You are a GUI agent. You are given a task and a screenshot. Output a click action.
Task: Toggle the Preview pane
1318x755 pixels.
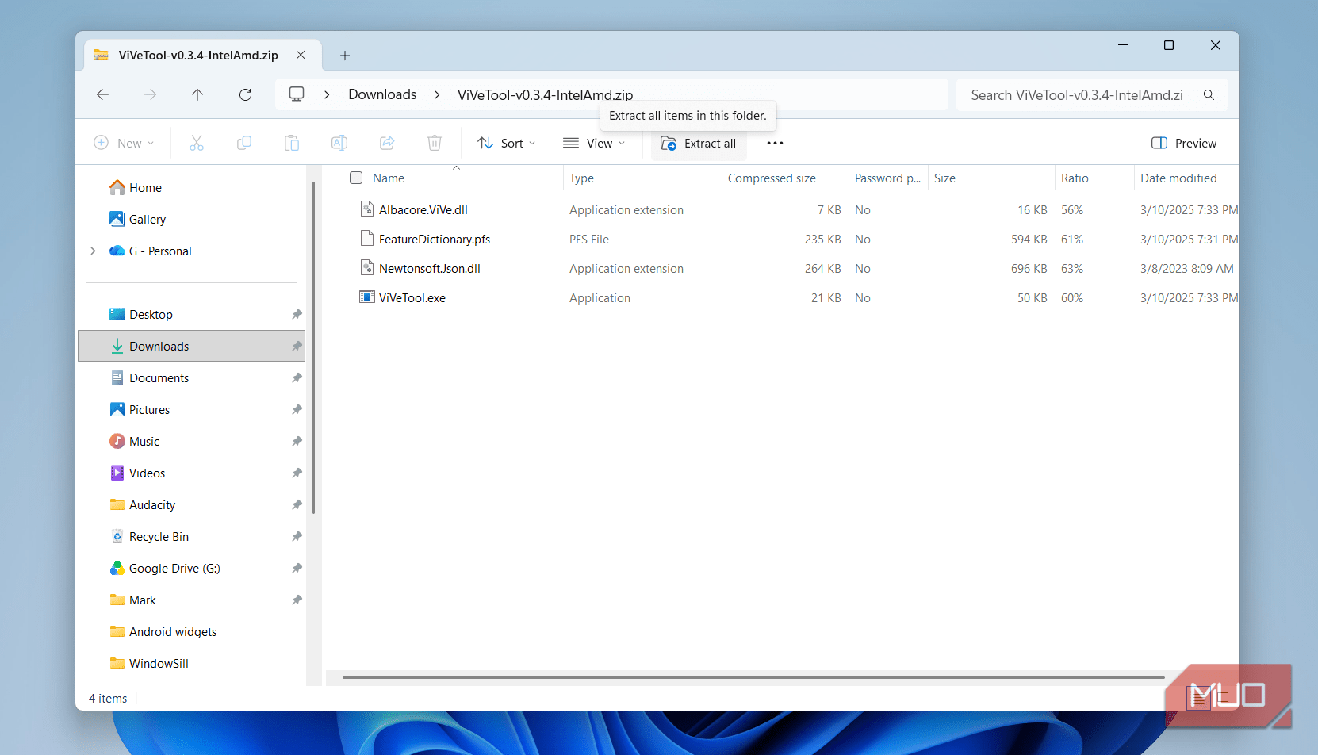click(x=1183, y=143)
